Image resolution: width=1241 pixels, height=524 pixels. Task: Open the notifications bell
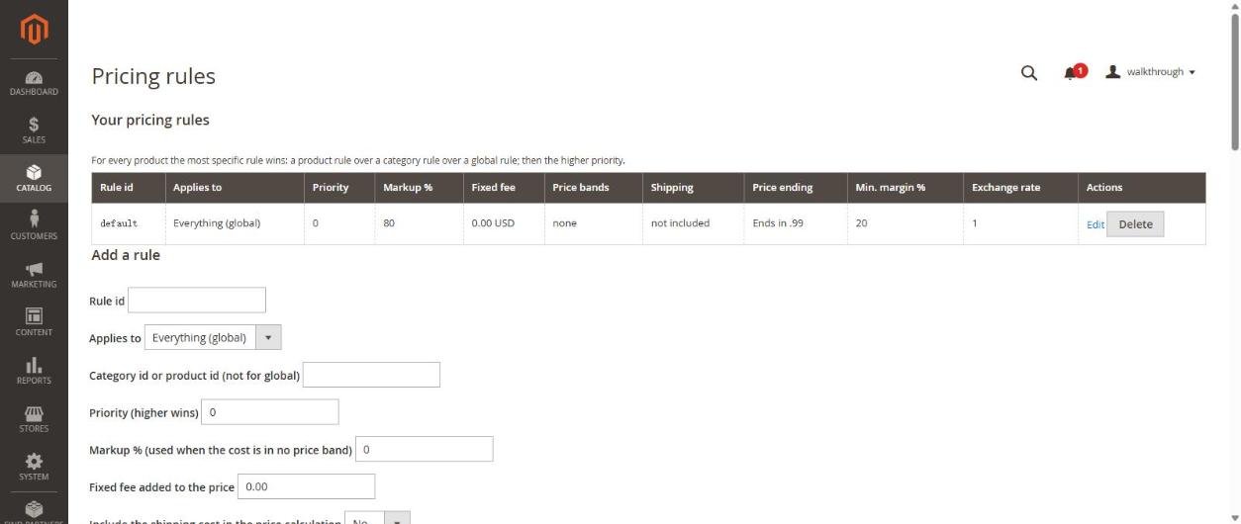click(1074, 72)
